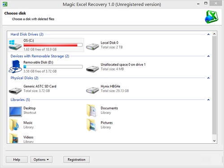The width and height of the screenshot is (224, 168).
Task: Click the OS (C:) red usage bar
Action: 53,45
